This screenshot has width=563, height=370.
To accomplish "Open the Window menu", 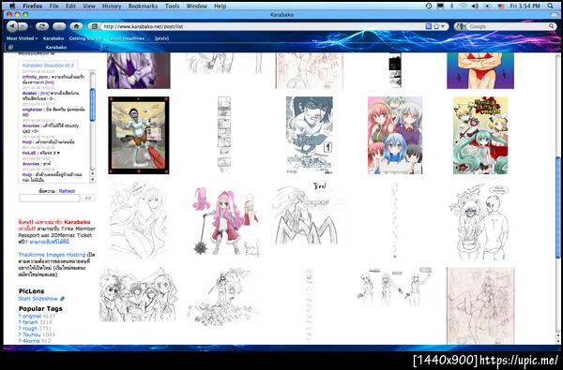I will 197,7.
